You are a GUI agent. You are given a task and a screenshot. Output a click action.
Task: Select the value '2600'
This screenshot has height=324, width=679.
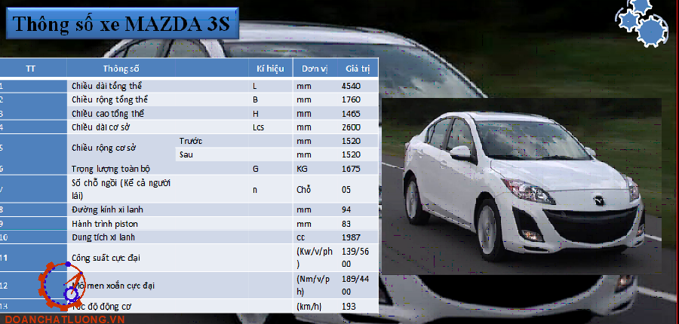click(x=351, y=127)
